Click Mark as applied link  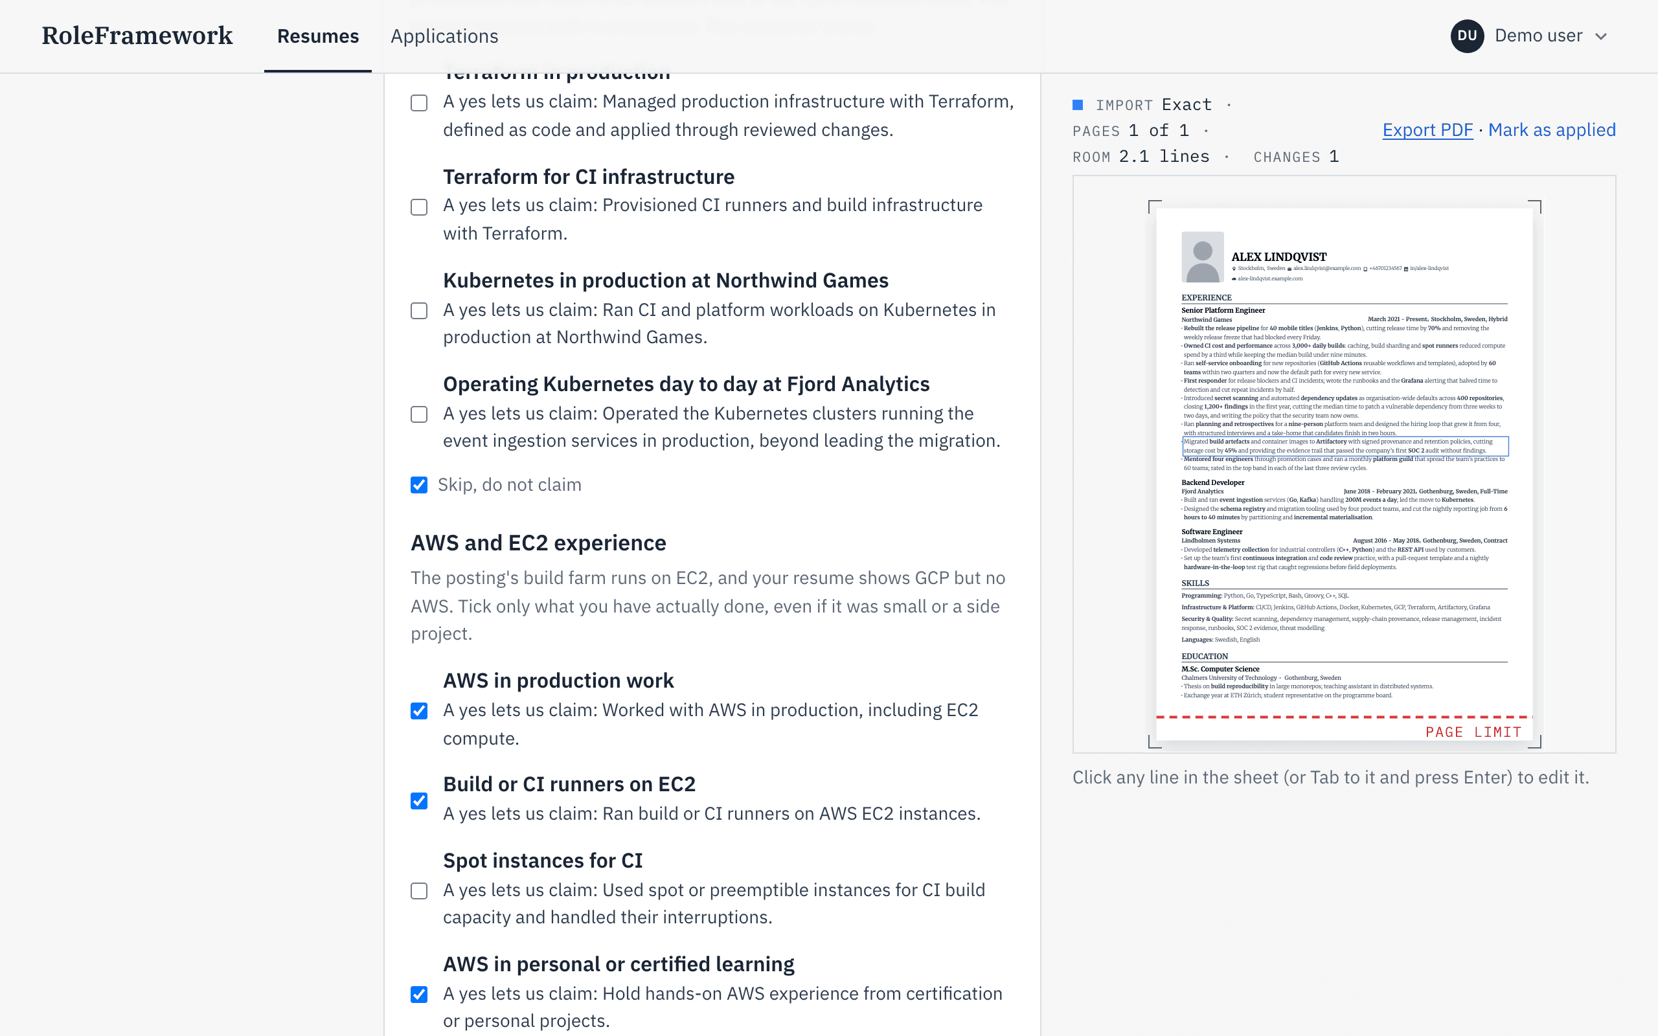click(x=1552, y=129)
